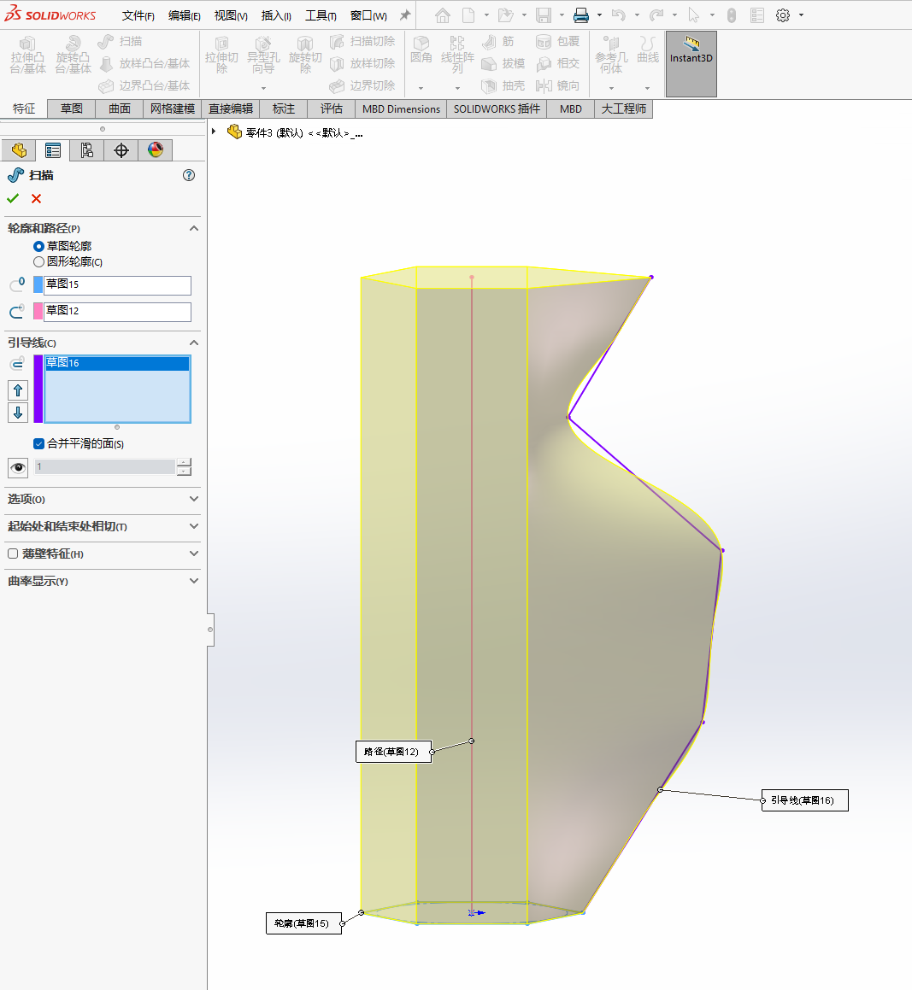Expand the 曲率显示 section
Screen dimensions: 912x990
pos(193,581)
